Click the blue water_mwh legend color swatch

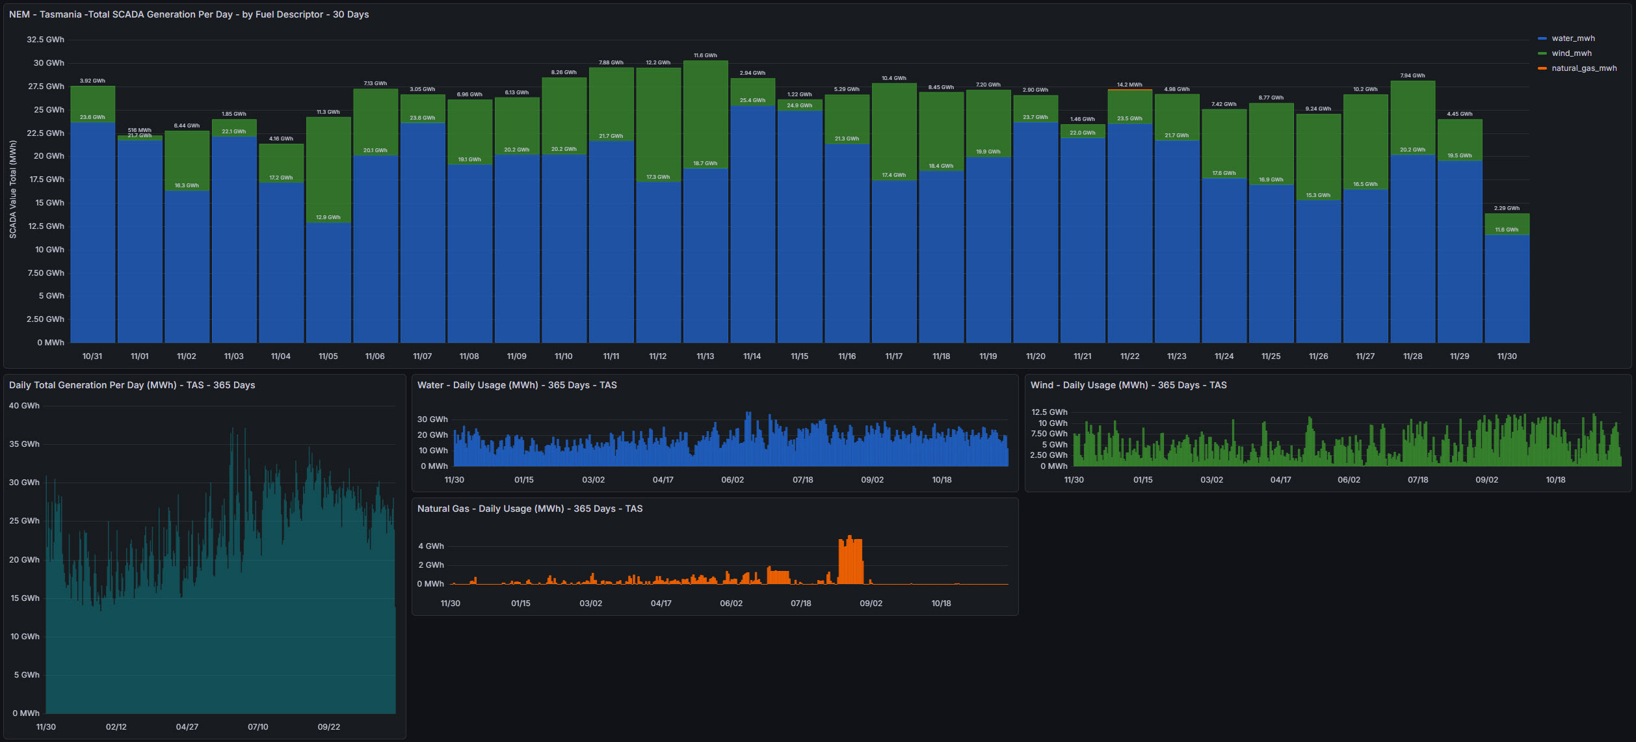coord(1542,38)
